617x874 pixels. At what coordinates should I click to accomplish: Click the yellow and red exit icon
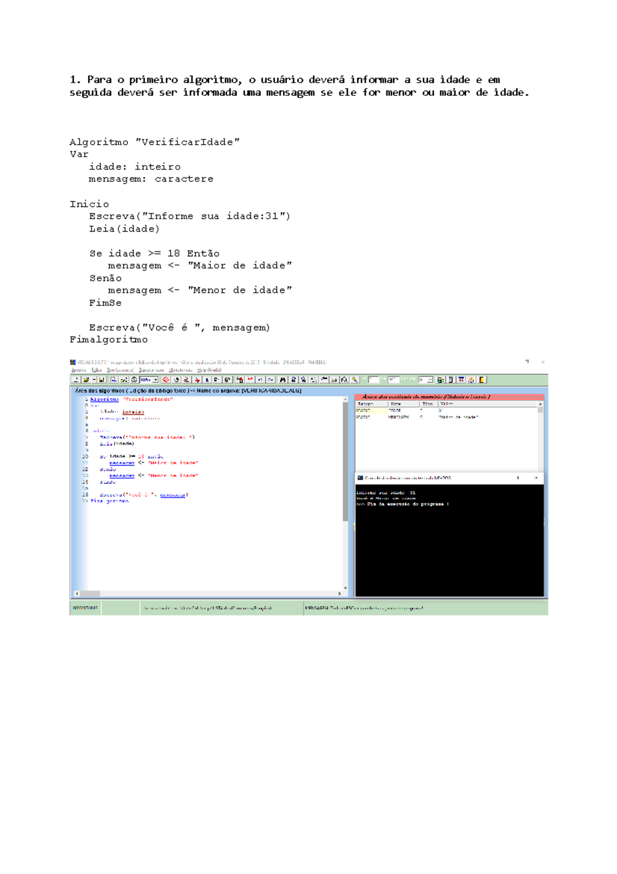coord(482,380)
